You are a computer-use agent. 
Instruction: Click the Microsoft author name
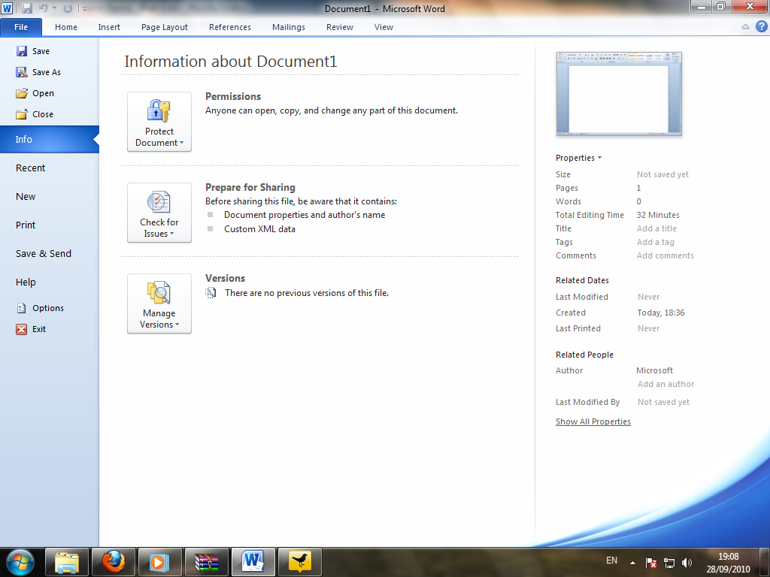click(655, 370)
